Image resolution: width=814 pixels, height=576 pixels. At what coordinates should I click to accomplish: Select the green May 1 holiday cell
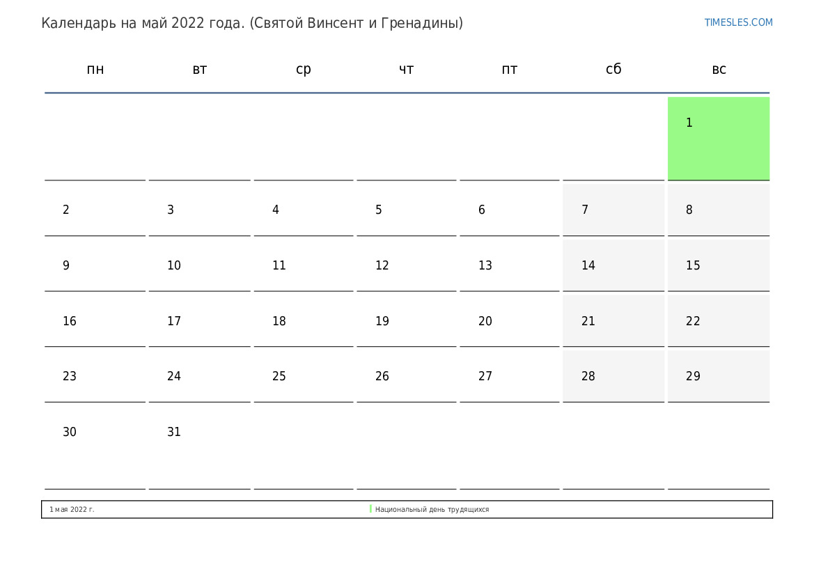(719, 139)
